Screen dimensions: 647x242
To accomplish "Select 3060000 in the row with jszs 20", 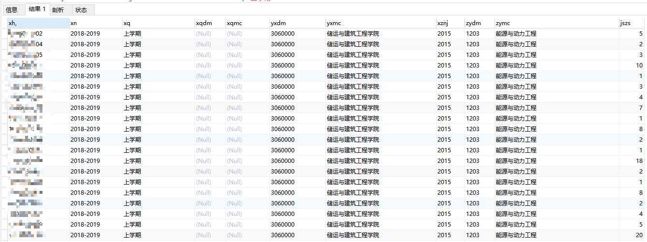I will tap(282, 235).
